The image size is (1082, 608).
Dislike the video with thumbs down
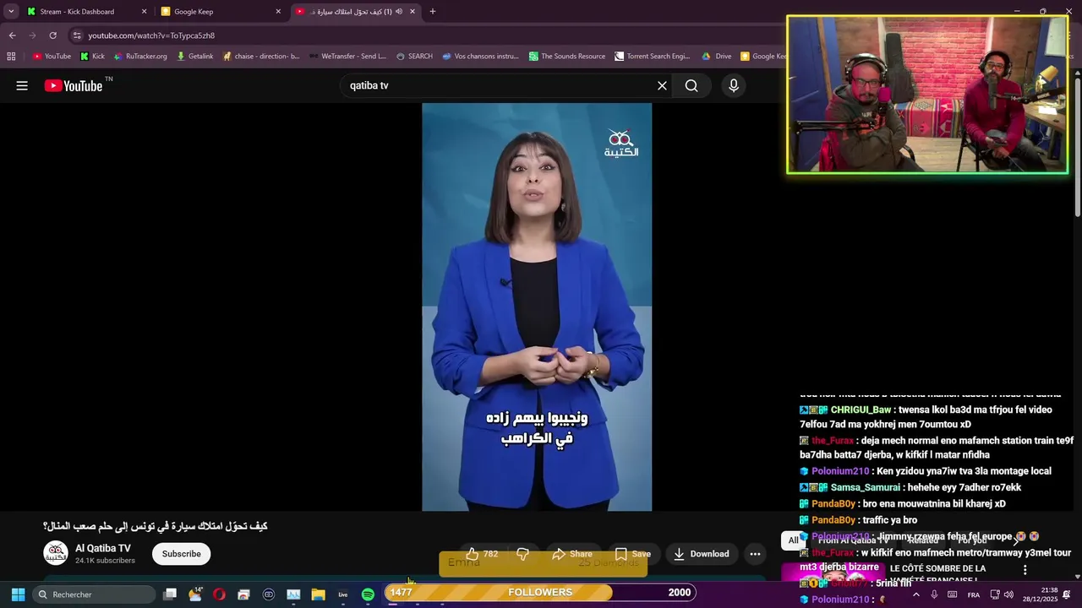click(x=522, y=554)
